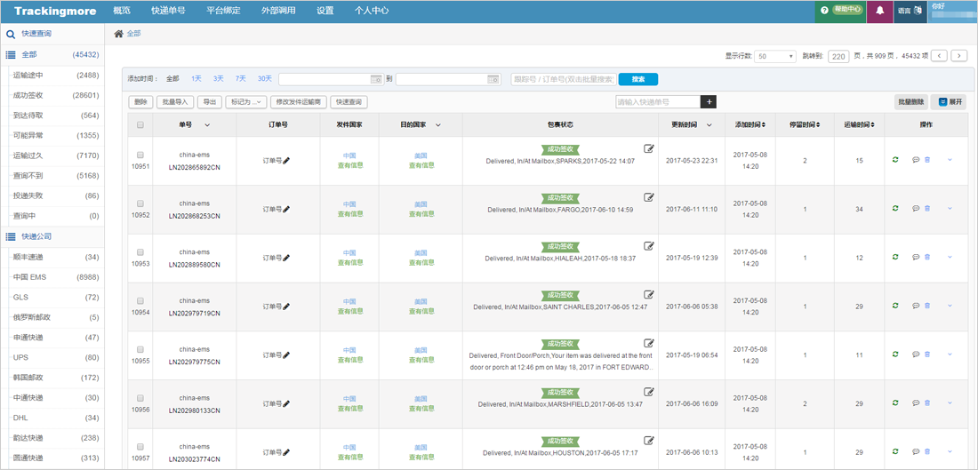This screenshot has height=470, width=978.
Task: Check the box for row 10952
Action: click(140, 203)
